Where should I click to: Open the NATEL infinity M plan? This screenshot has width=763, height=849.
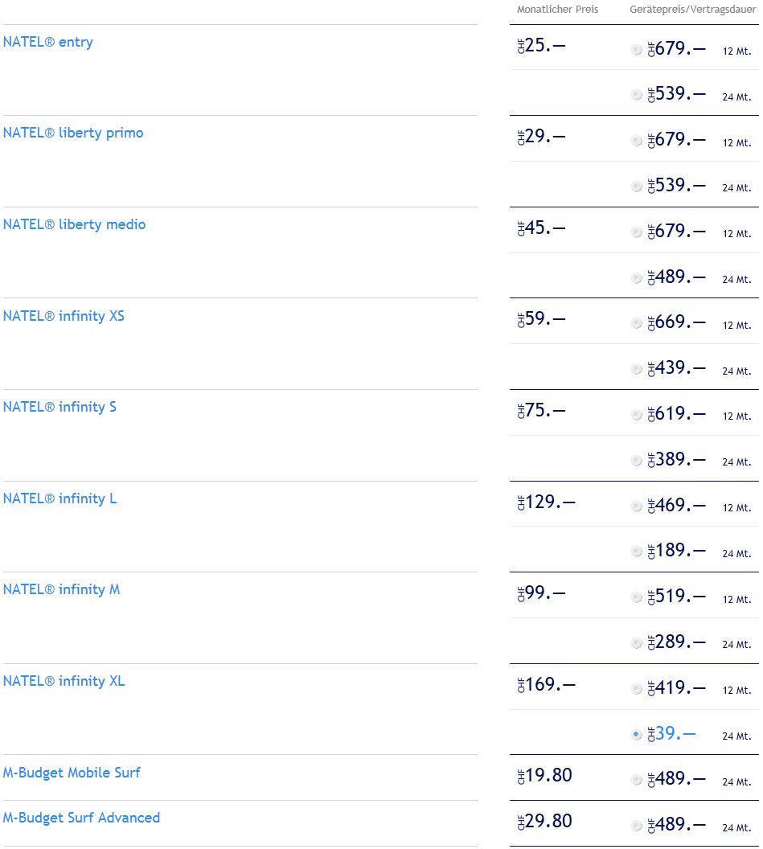[61, 589]
